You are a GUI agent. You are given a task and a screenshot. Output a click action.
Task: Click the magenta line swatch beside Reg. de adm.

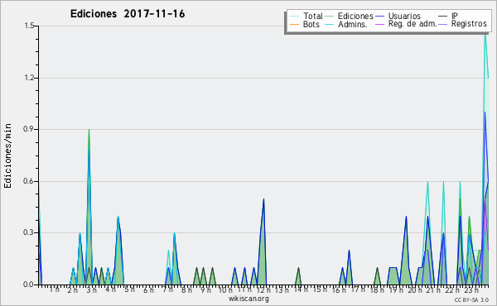(x=379, y=24)
